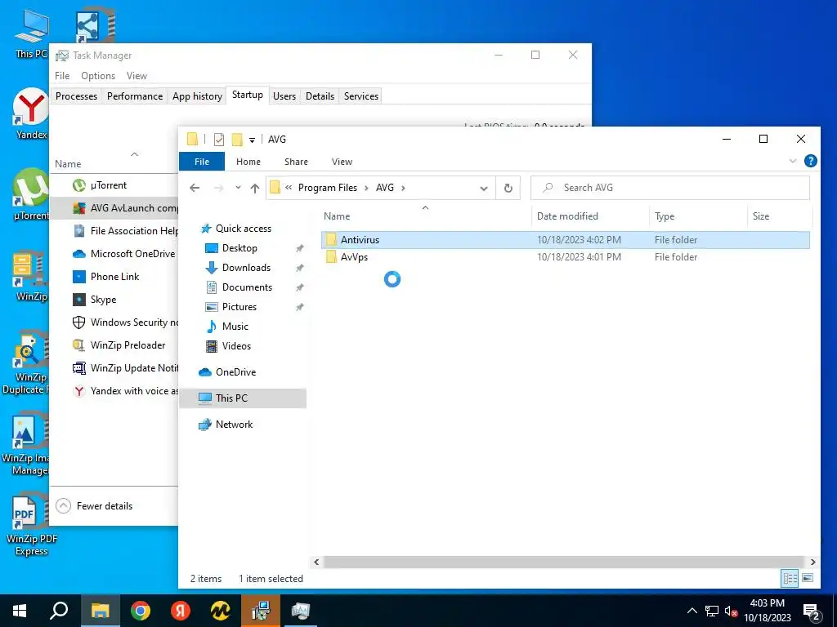The image size is (837, 627).
Task: Open WinZip PDF Express desktop shortcut
Action: pyautogui.click(x=31, y=527)
